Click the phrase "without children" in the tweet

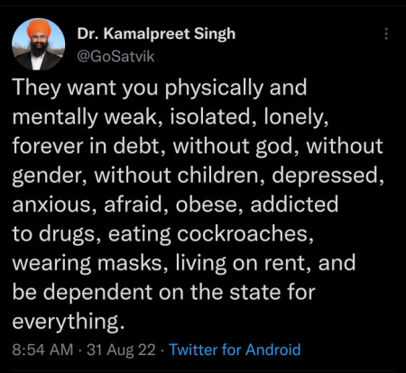[176, 176]
